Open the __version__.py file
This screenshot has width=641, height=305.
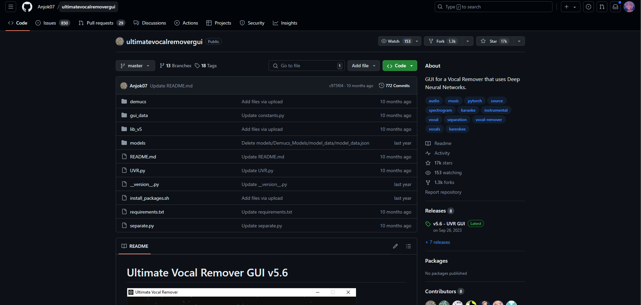144,184
